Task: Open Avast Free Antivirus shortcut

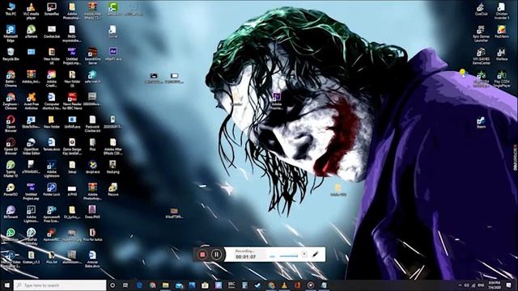Action: (31, 101)
